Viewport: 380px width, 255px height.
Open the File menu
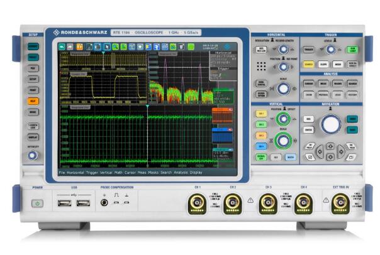coord(63,171)
